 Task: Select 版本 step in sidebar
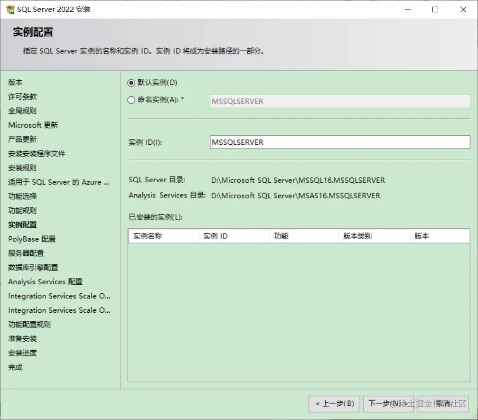click(x=15, y=82)
